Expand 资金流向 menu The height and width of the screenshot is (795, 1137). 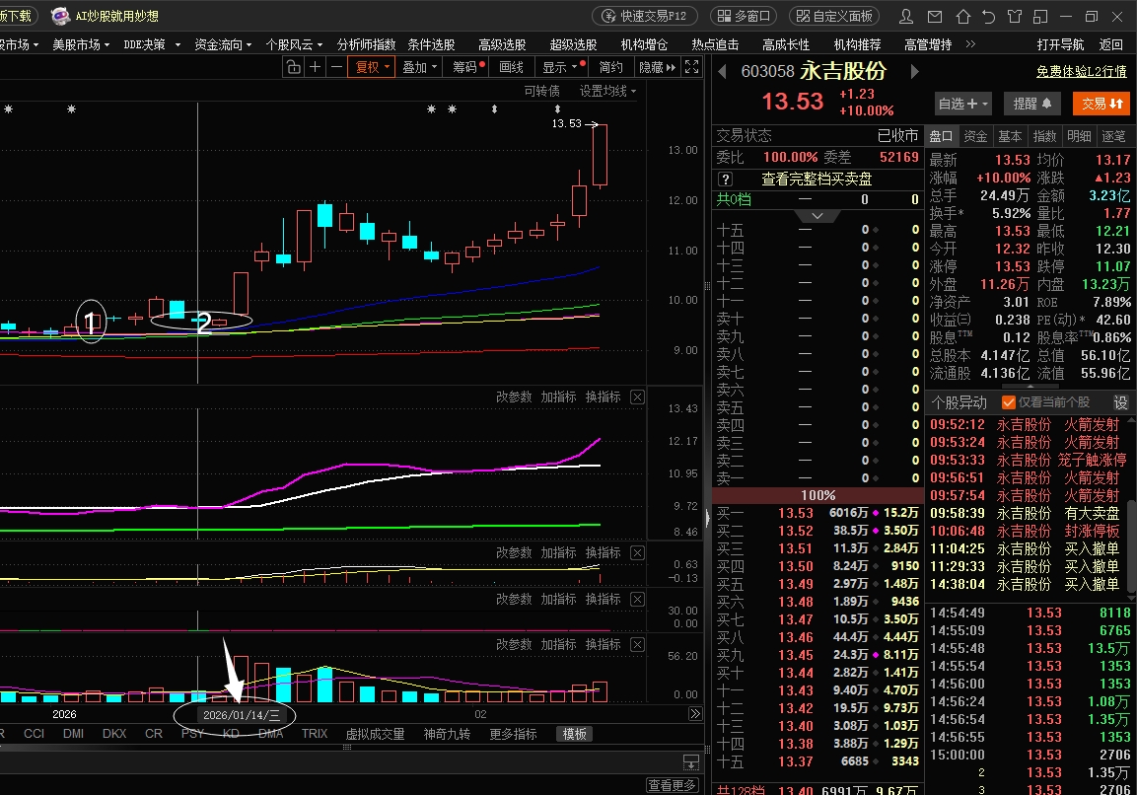click(x=223, y=44)
